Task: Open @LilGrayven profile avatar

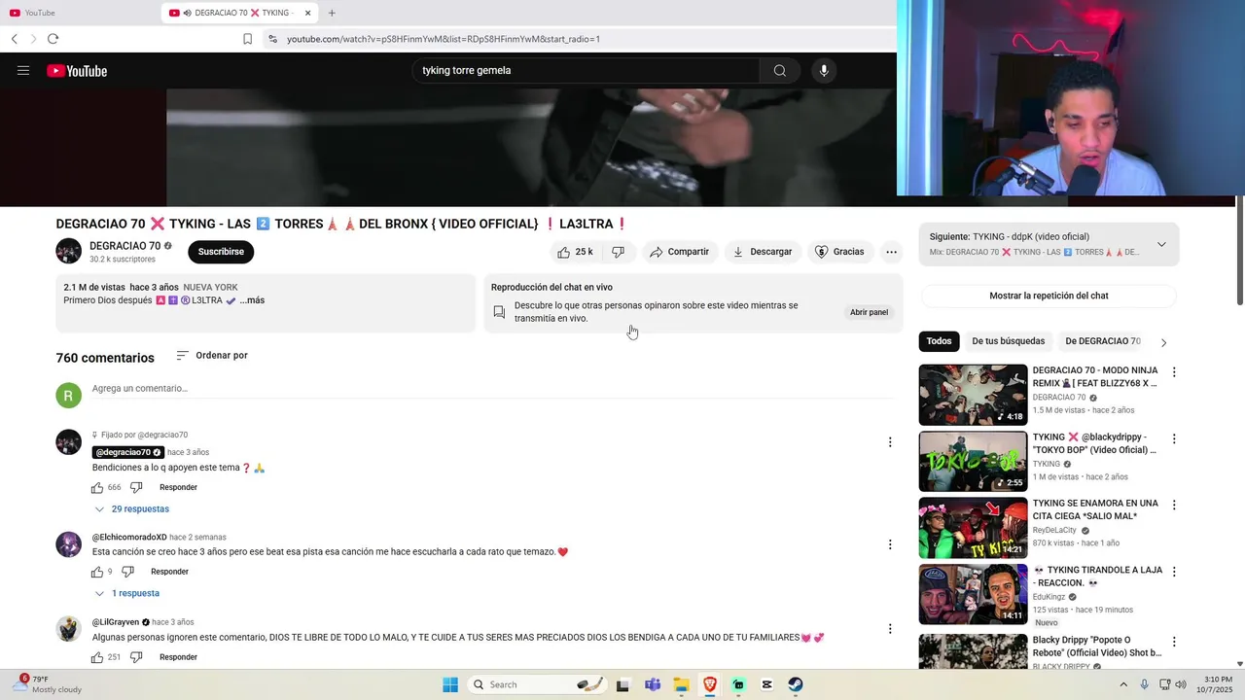Action: [68, 629]
